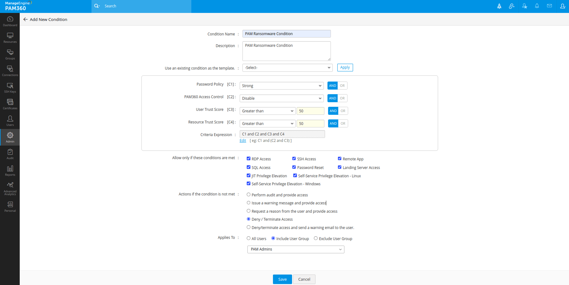
Task: Toggle the Password Reset checkbox
Action: (x=294, y=167)
